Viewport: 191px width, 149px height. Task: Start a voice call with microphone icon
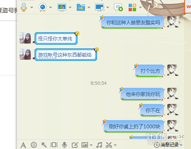pyautogui.click(x=24, y=8)
